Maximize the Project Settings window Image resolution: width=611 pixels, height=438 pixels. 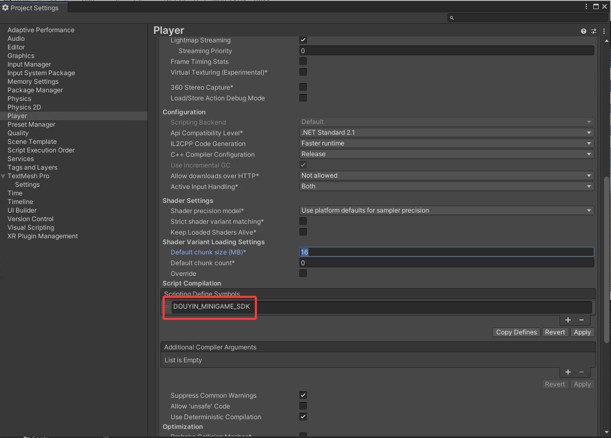tap(595, 6)
